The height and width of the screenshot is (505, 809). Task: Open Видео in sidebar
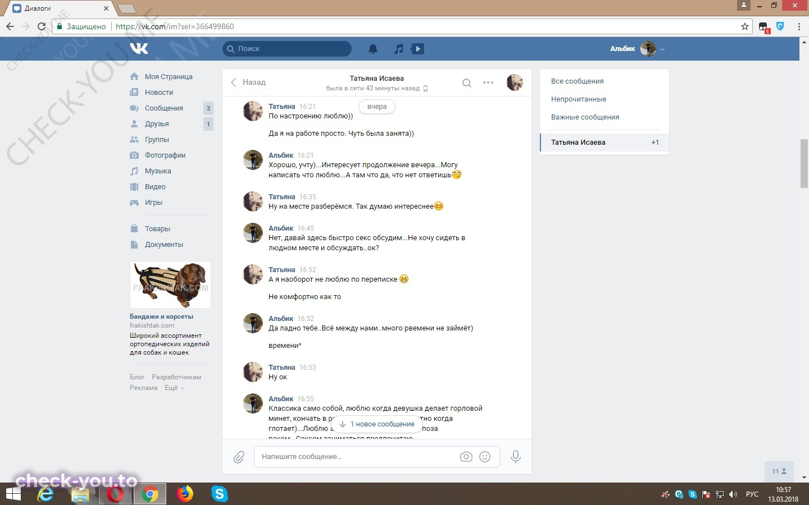click(x=155, y=186)
